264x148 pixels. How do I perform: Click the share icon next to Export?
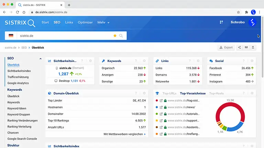(239, 48)
